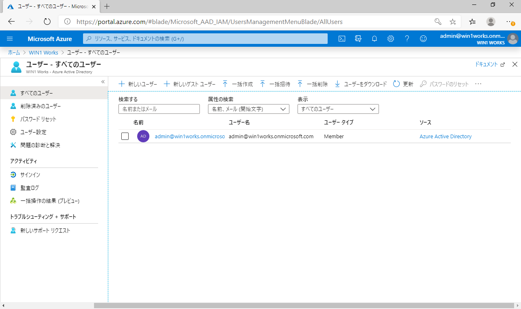Open 監査ログ in side menu
Image resolution: width=521 pixels, height=309 pixels.
point(54,188)
